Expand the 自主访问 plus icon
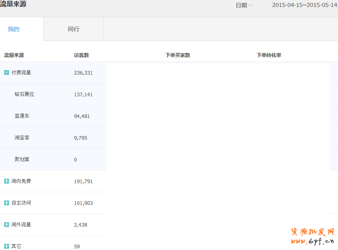Screen dimensions: 338x250 [7, 203]
